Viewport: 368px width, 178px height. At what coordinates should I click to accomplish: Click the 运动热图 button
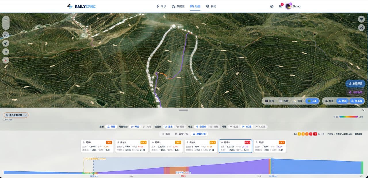[x=355, y=92]
